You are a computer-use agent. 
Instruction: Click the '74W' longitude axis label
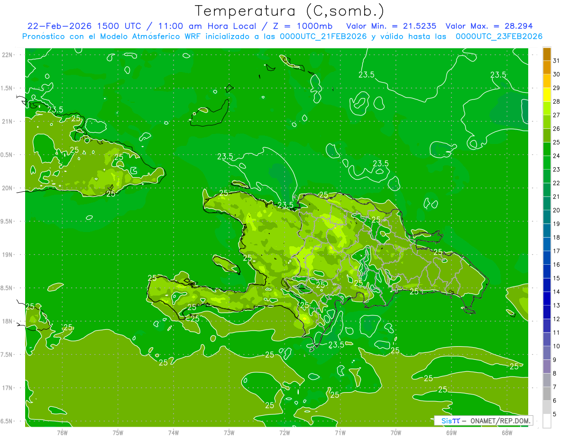click(x=174, y=432)
